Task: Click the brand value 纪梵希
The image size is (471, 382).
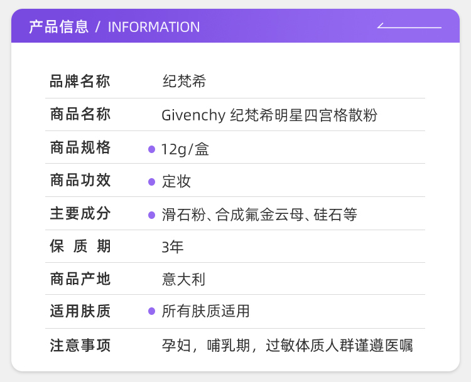Action: point(184,82)
